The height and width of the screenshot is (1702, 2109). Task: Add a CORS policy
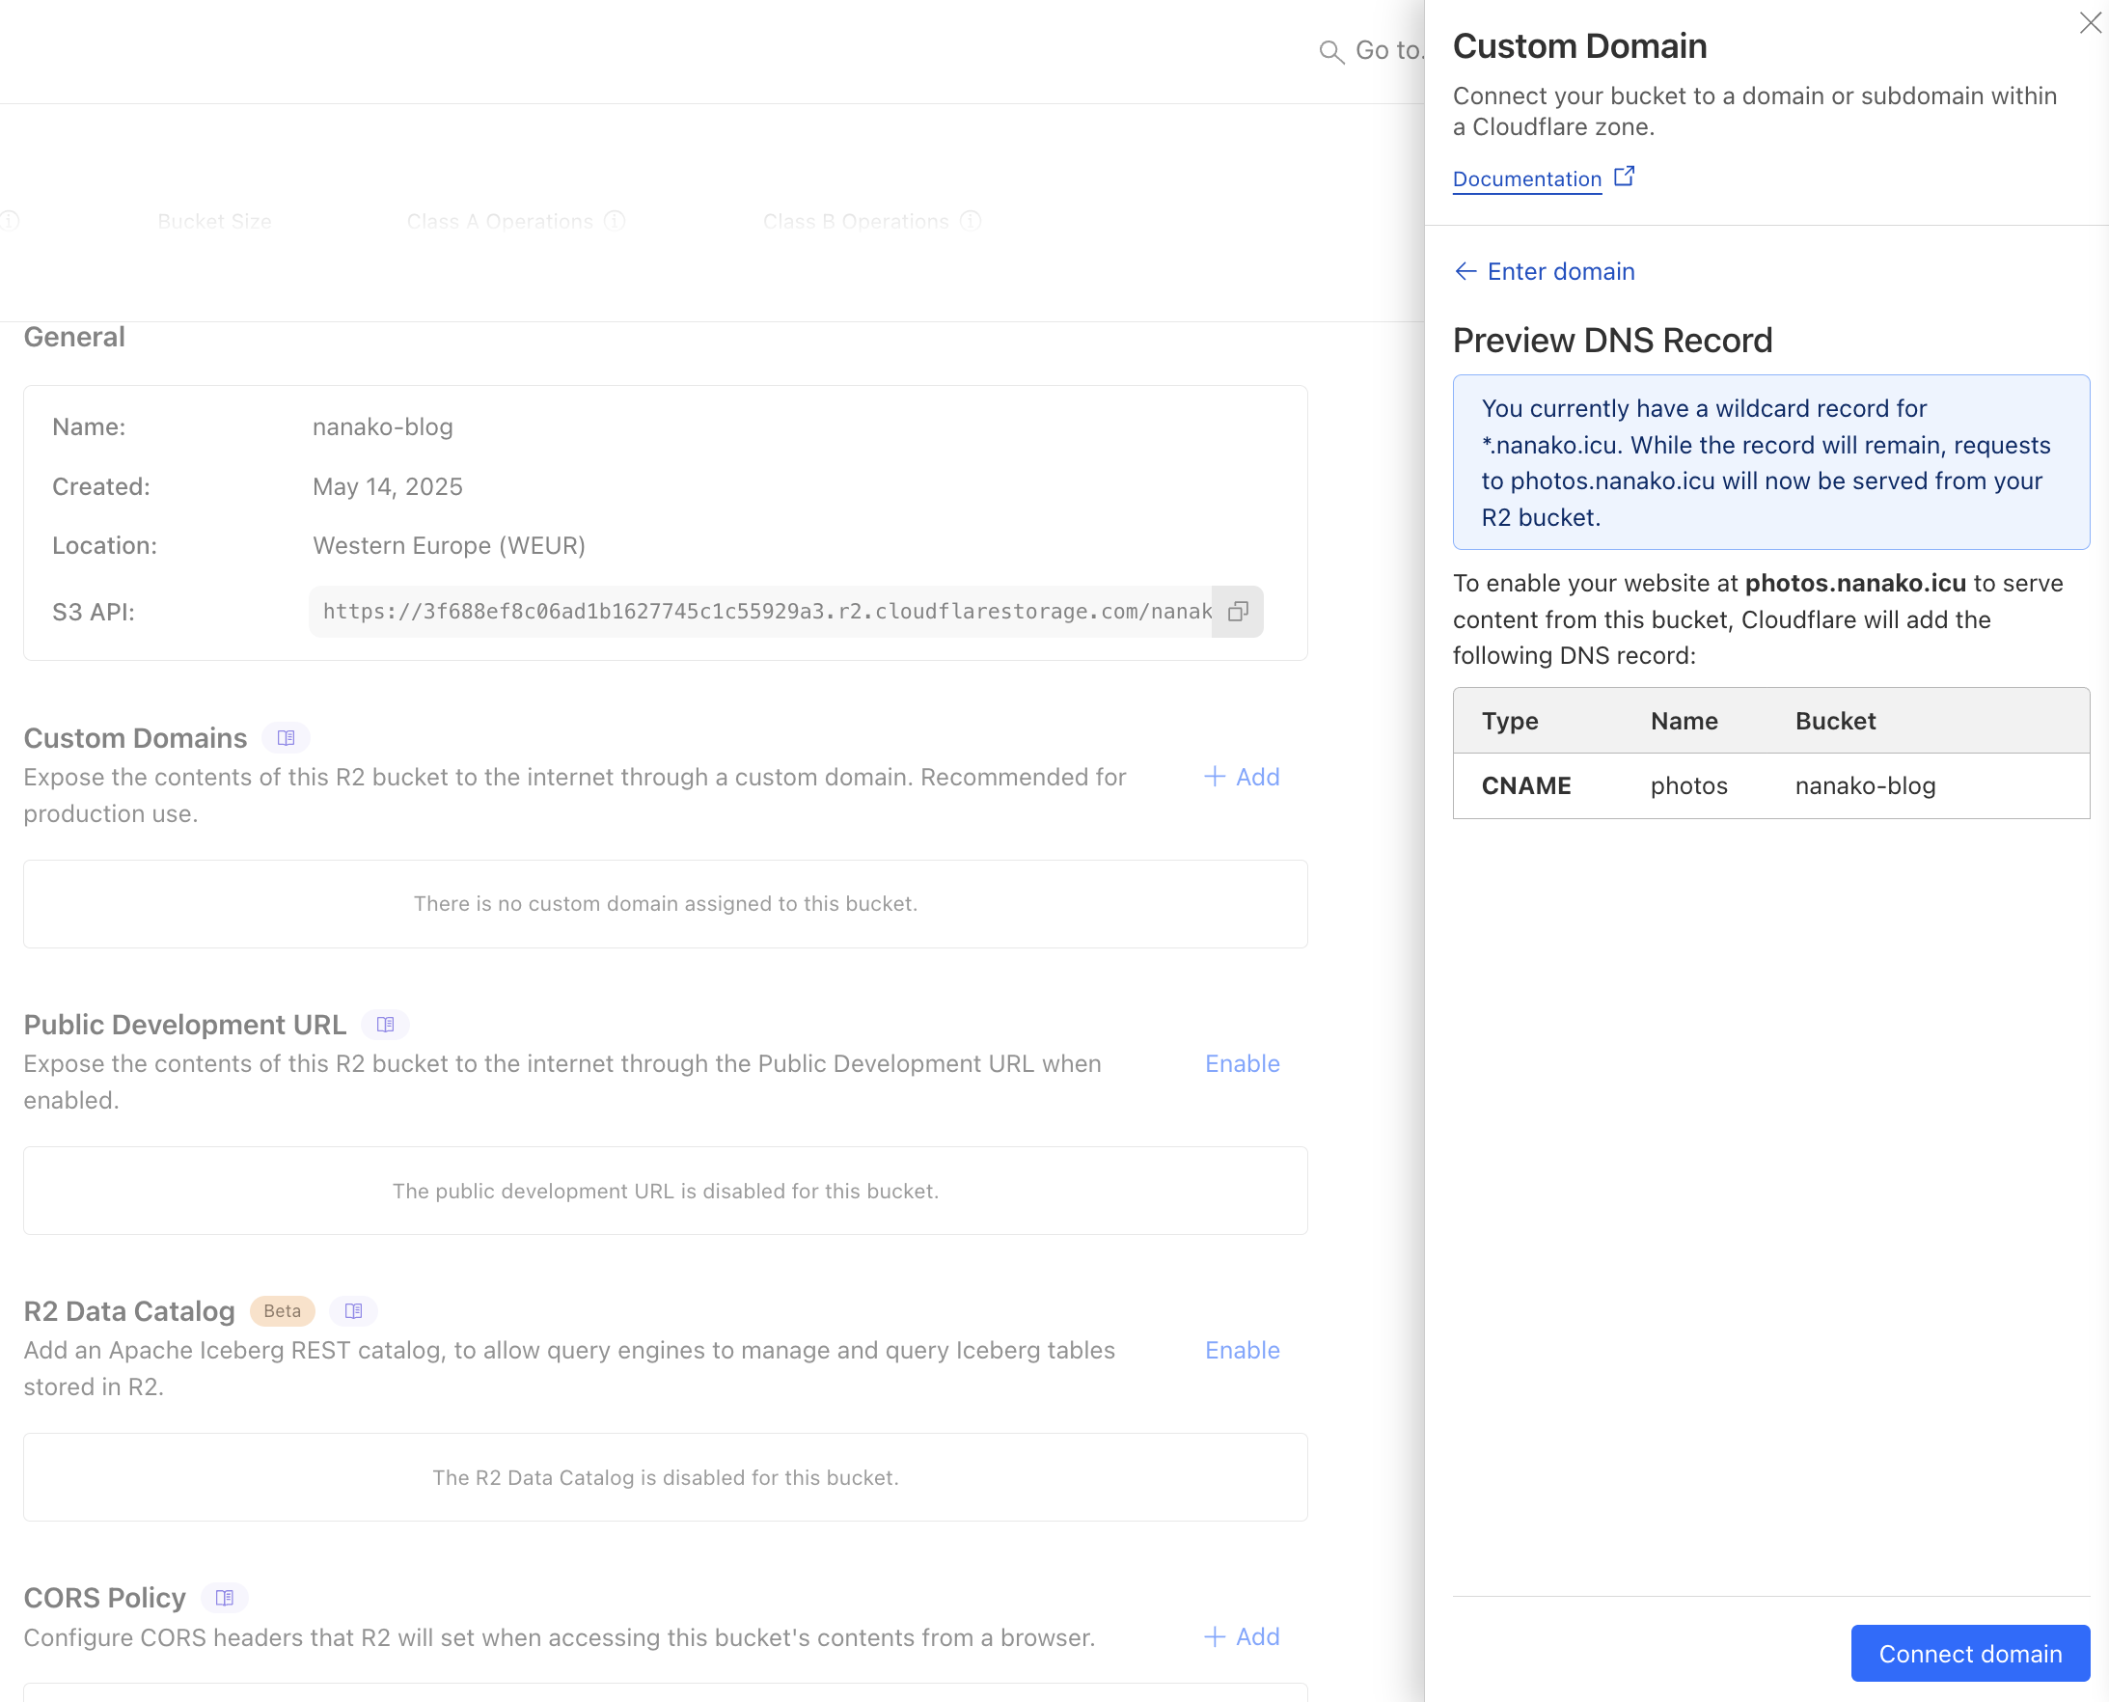[x=1242, y=1636]
